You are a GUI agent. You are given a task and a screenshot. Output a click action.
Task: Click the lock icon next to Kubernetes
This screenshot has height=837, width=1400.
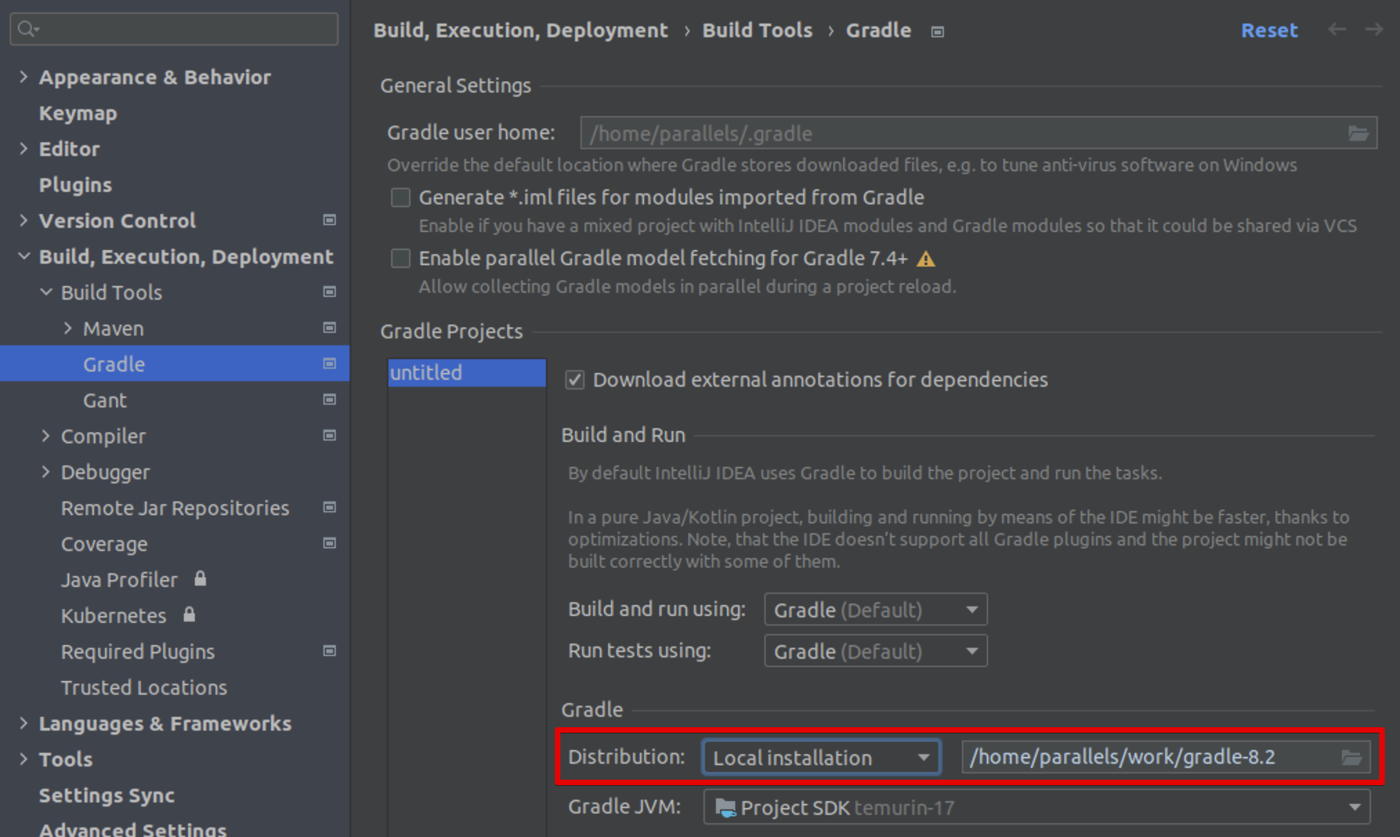pos(189,615)
